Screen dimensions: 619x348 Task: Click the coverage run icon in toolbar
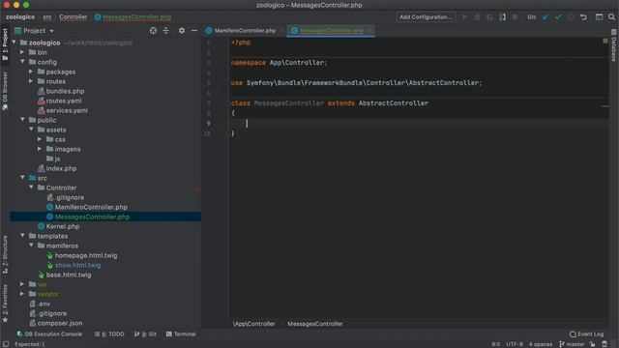[x=489, y=17]
